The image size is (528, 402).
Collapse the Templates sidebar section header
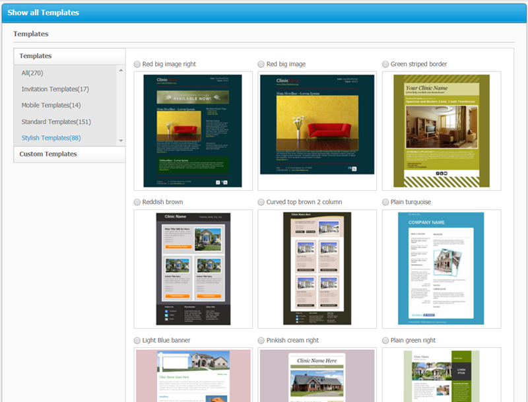click(x=69, y=56)
